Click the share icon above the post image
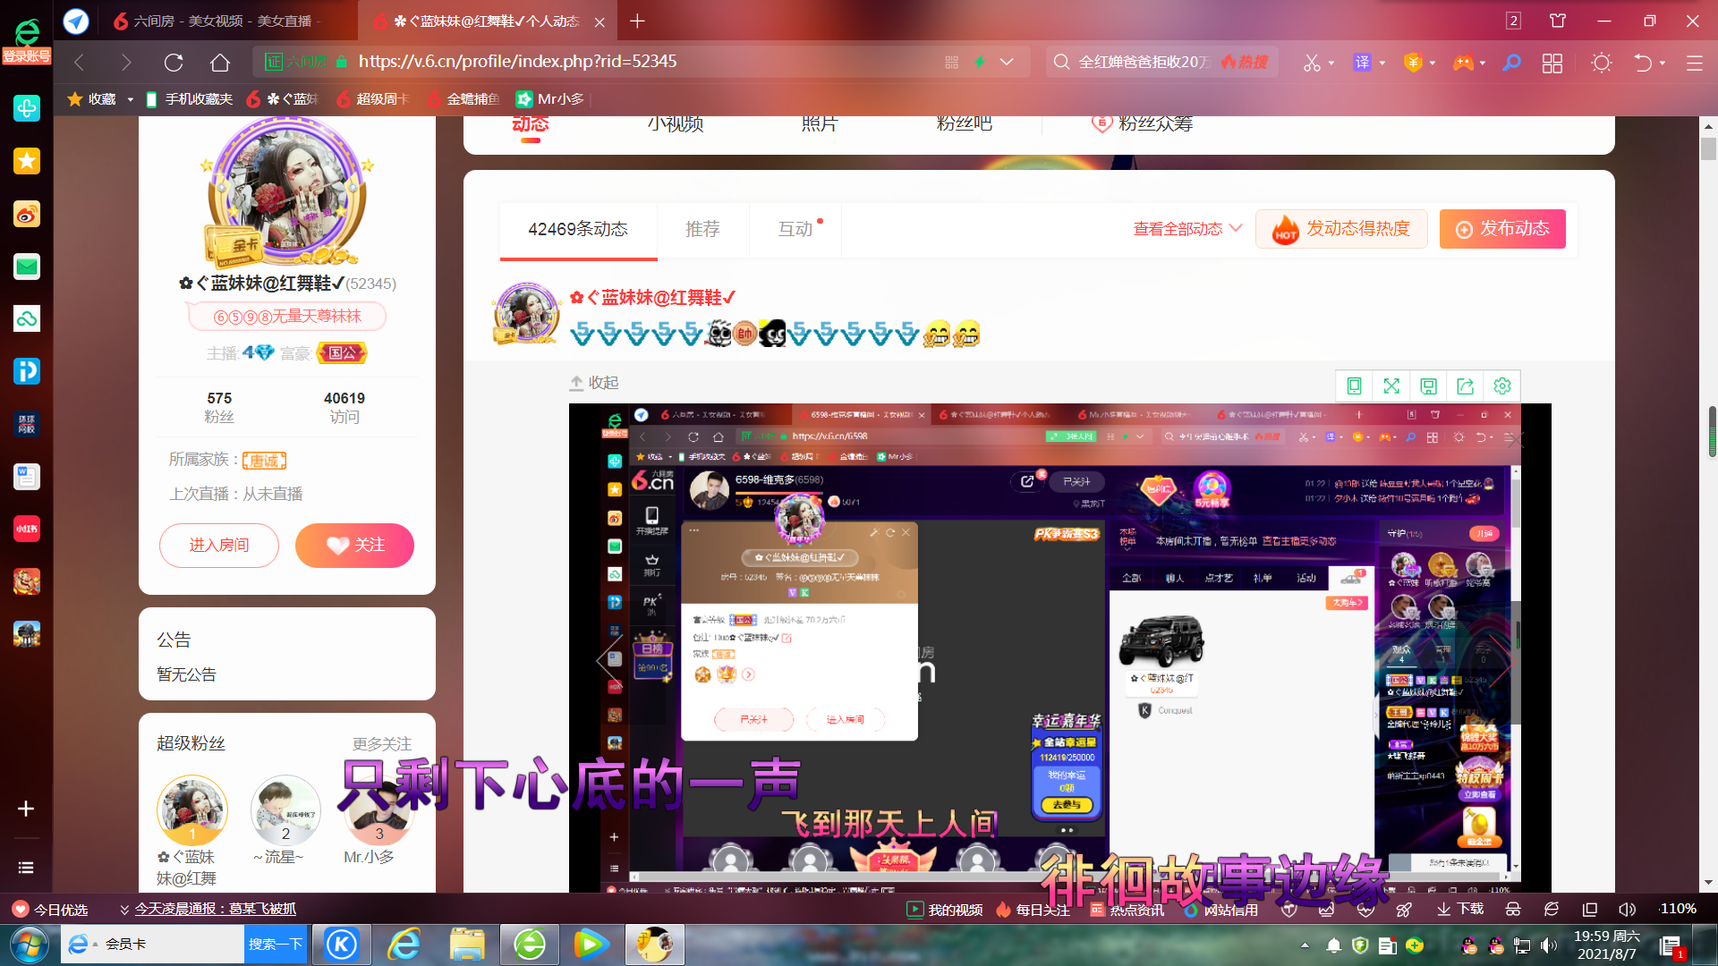Image resolution: width=1718 pixels, height=966 pixels. 1465,386
